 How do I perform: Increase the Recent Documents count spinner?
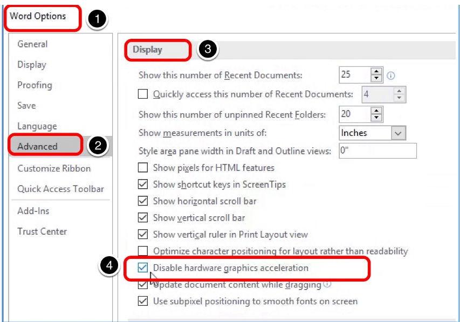(376, 71)
